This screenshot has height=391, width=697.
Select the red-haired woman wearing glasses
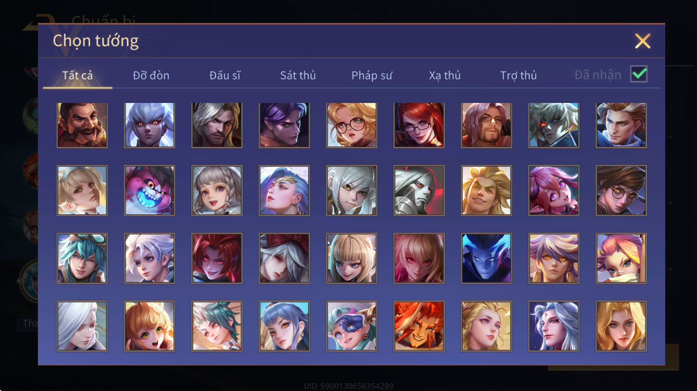coord(419,125)
